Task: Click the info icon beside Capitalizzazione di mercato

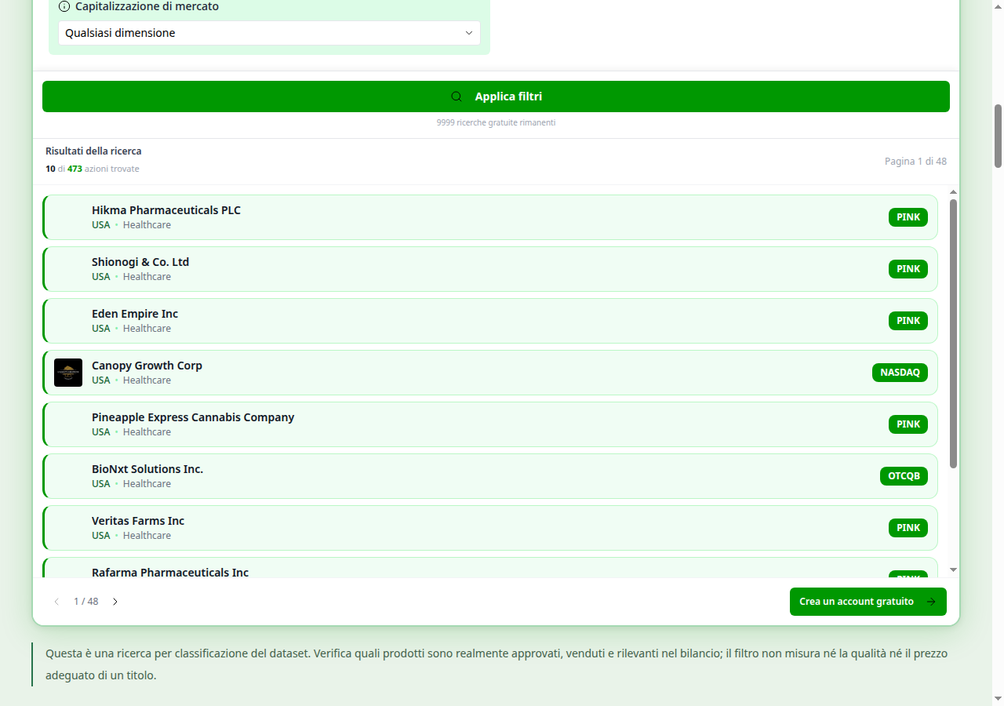Action: pos(64,6)
